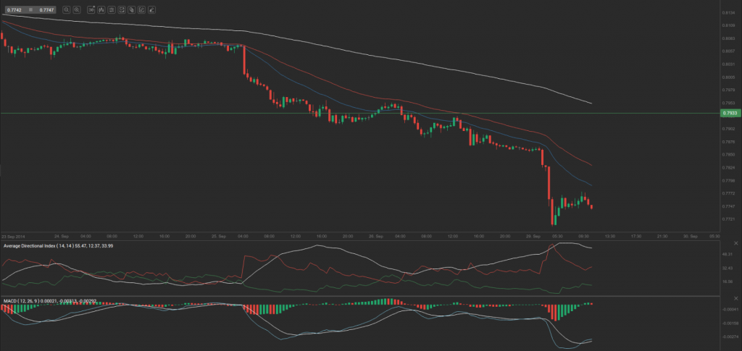Viewport: 742px width, 351px height.
Task: Click the 30. Sep time axis label
Action: (691, 236)
